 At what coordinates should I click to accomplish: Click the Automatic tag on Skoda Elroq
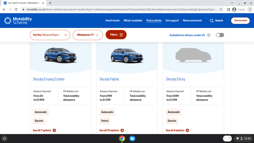coord(174,112)
